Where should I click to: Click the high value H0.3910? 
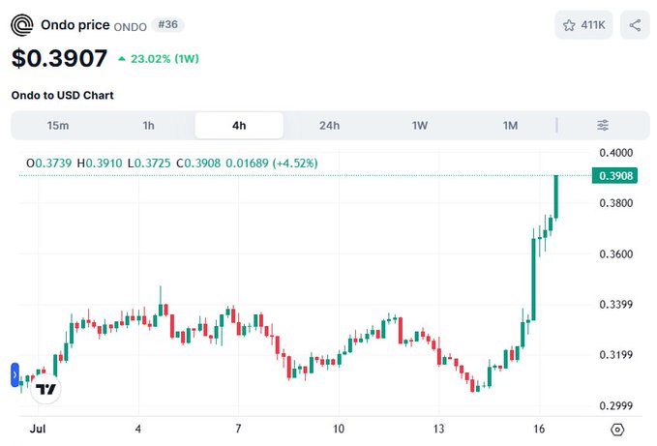100,163
